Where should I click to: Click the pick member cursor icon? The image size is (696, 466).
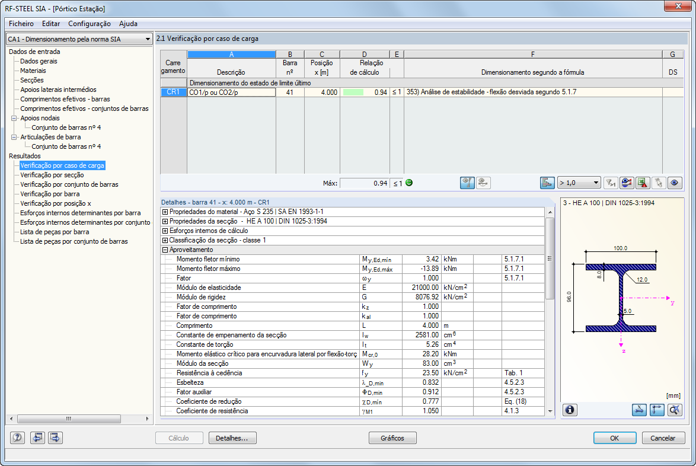click(659, 183)
